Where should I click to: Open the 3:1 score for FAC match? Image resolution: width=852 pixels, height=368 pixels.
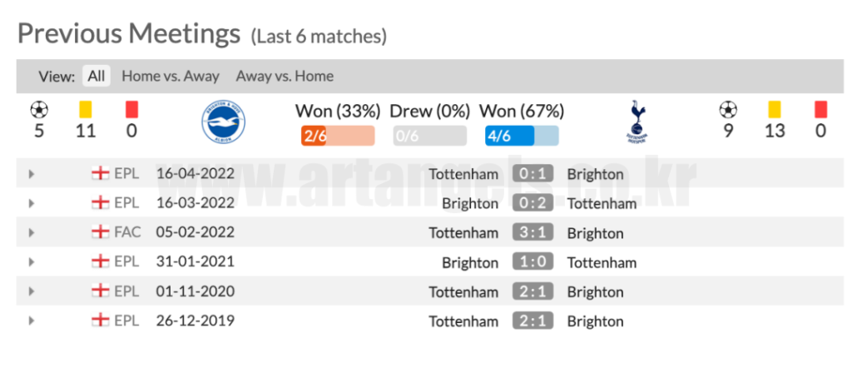pyautogui.click(x=532, y=232)
